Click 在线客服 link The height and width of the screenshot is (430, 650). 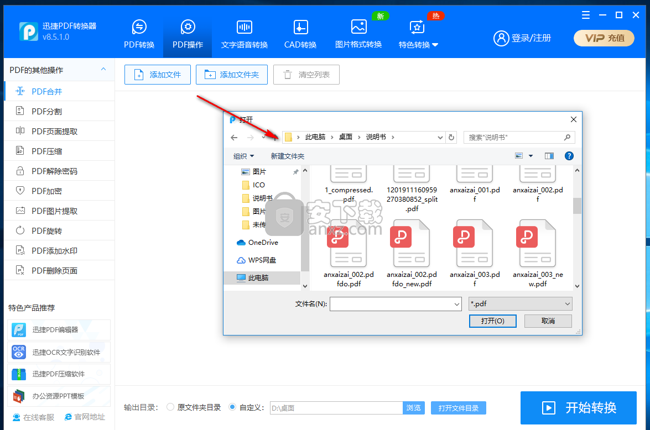[x=34, y=417]
